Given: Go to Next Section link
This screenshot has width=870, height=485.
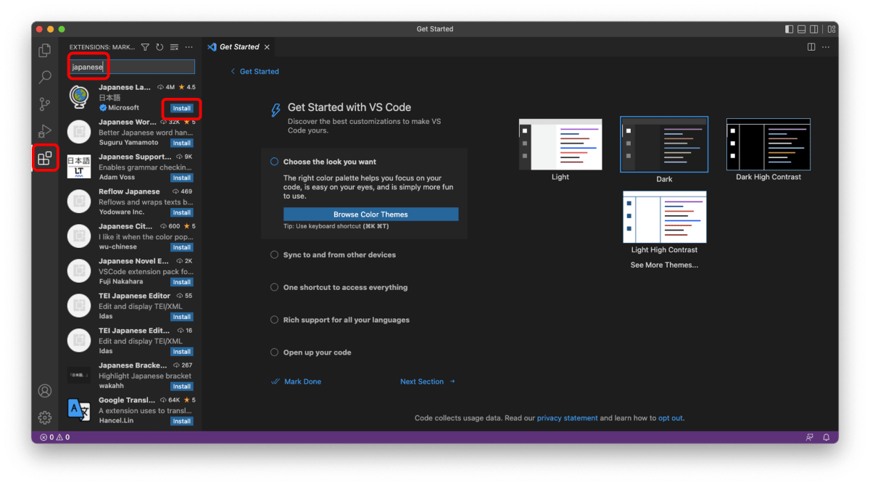Looking at the screenshot, I should (428, 381).
